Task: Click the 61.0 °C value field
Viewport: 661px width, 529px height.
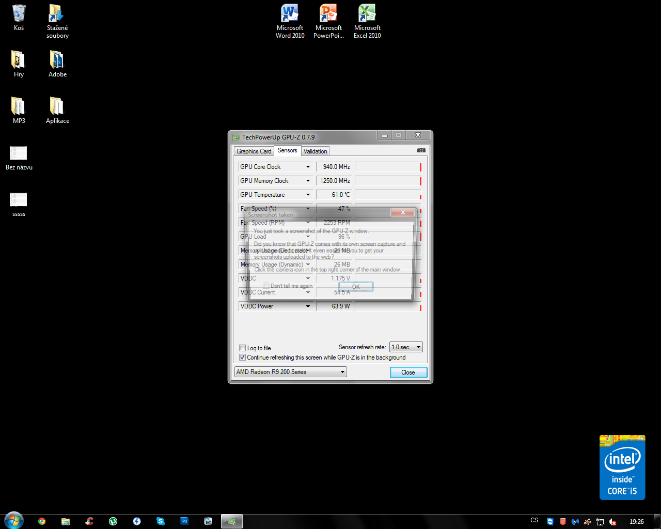Action: 334,195
